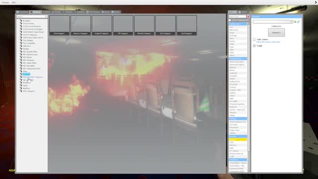Select the Advanced Bone Tool
This screenshot has width=318, height=179.
tap(238, 122)
